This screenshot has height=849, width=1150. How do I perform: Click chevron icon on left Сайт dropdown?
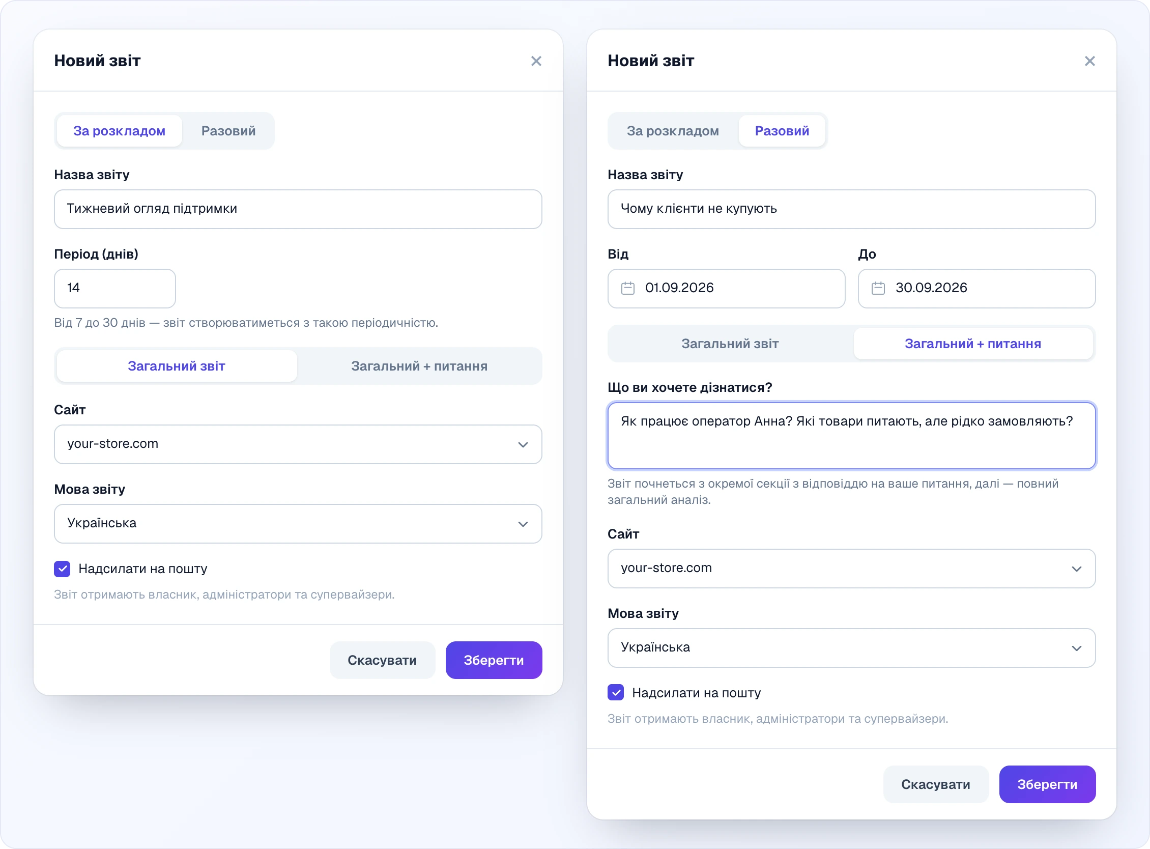(523, 444)
